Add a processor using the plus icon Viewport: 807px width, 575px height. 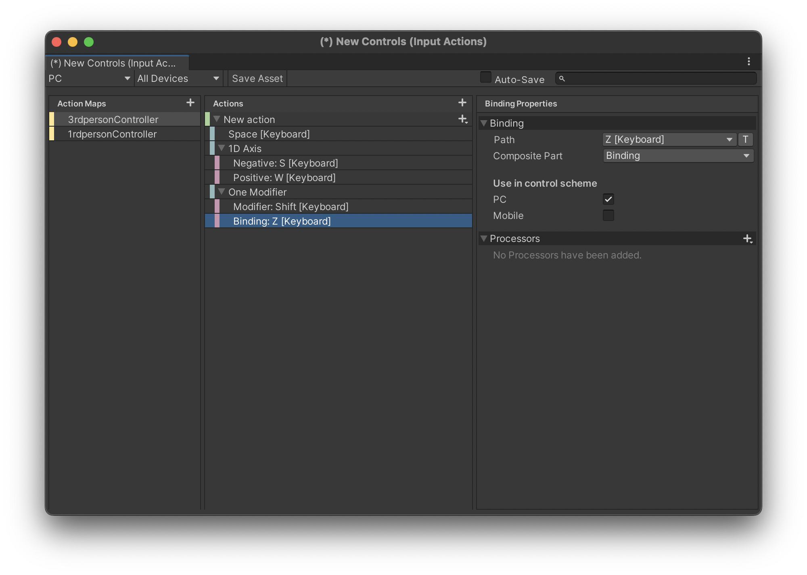click(747, 239)
